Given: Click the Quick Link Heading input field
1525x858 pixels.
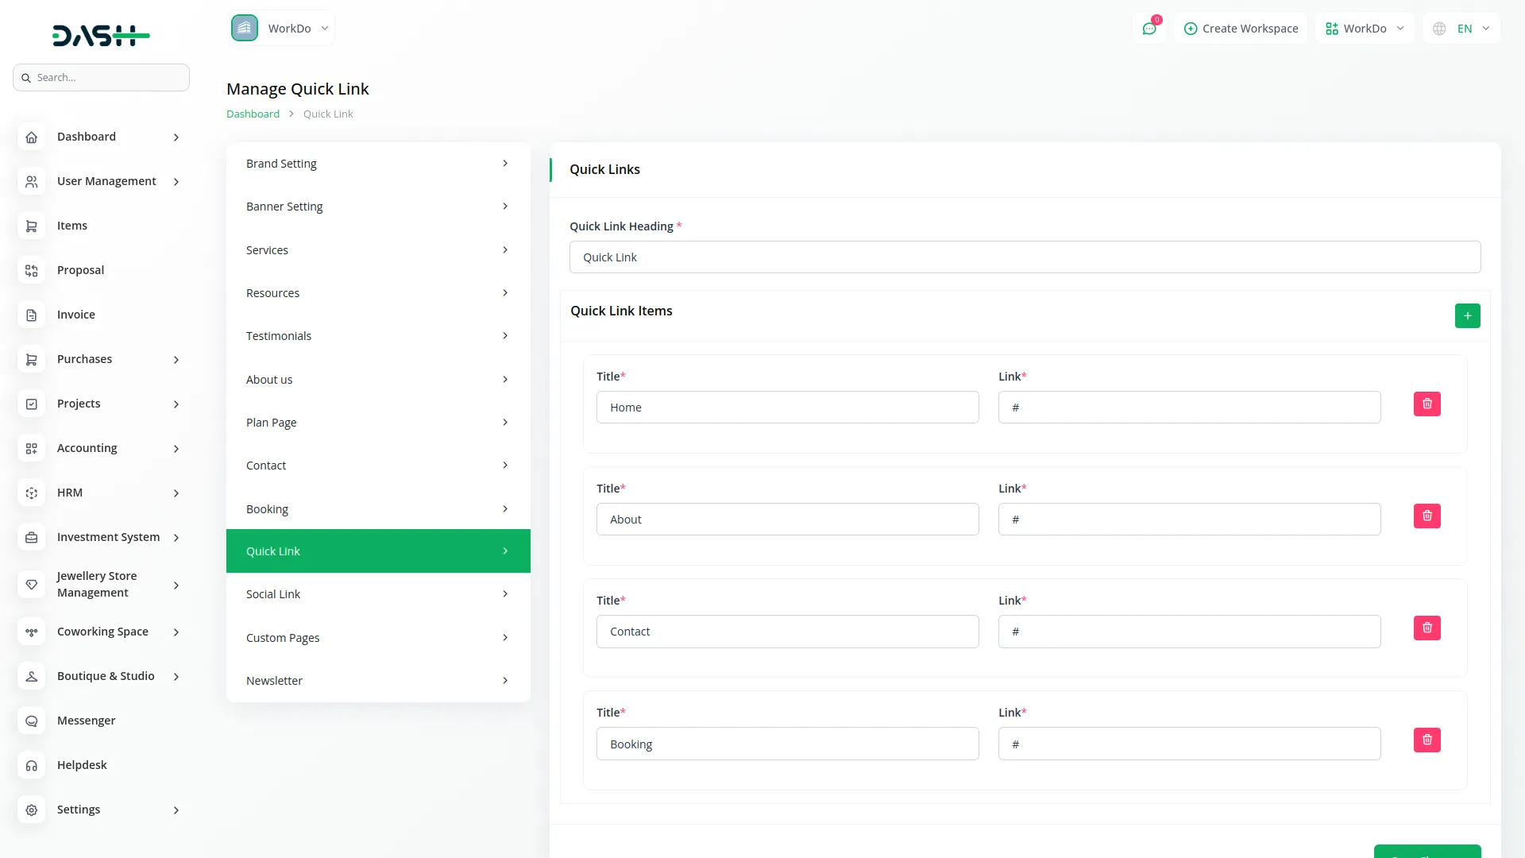Looking at the screenshot, I should (x=1025, y=257).
